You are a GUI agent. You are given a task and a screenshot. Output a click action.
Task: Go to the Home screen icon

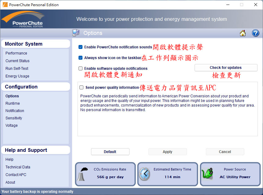click(x=243, y=33)
